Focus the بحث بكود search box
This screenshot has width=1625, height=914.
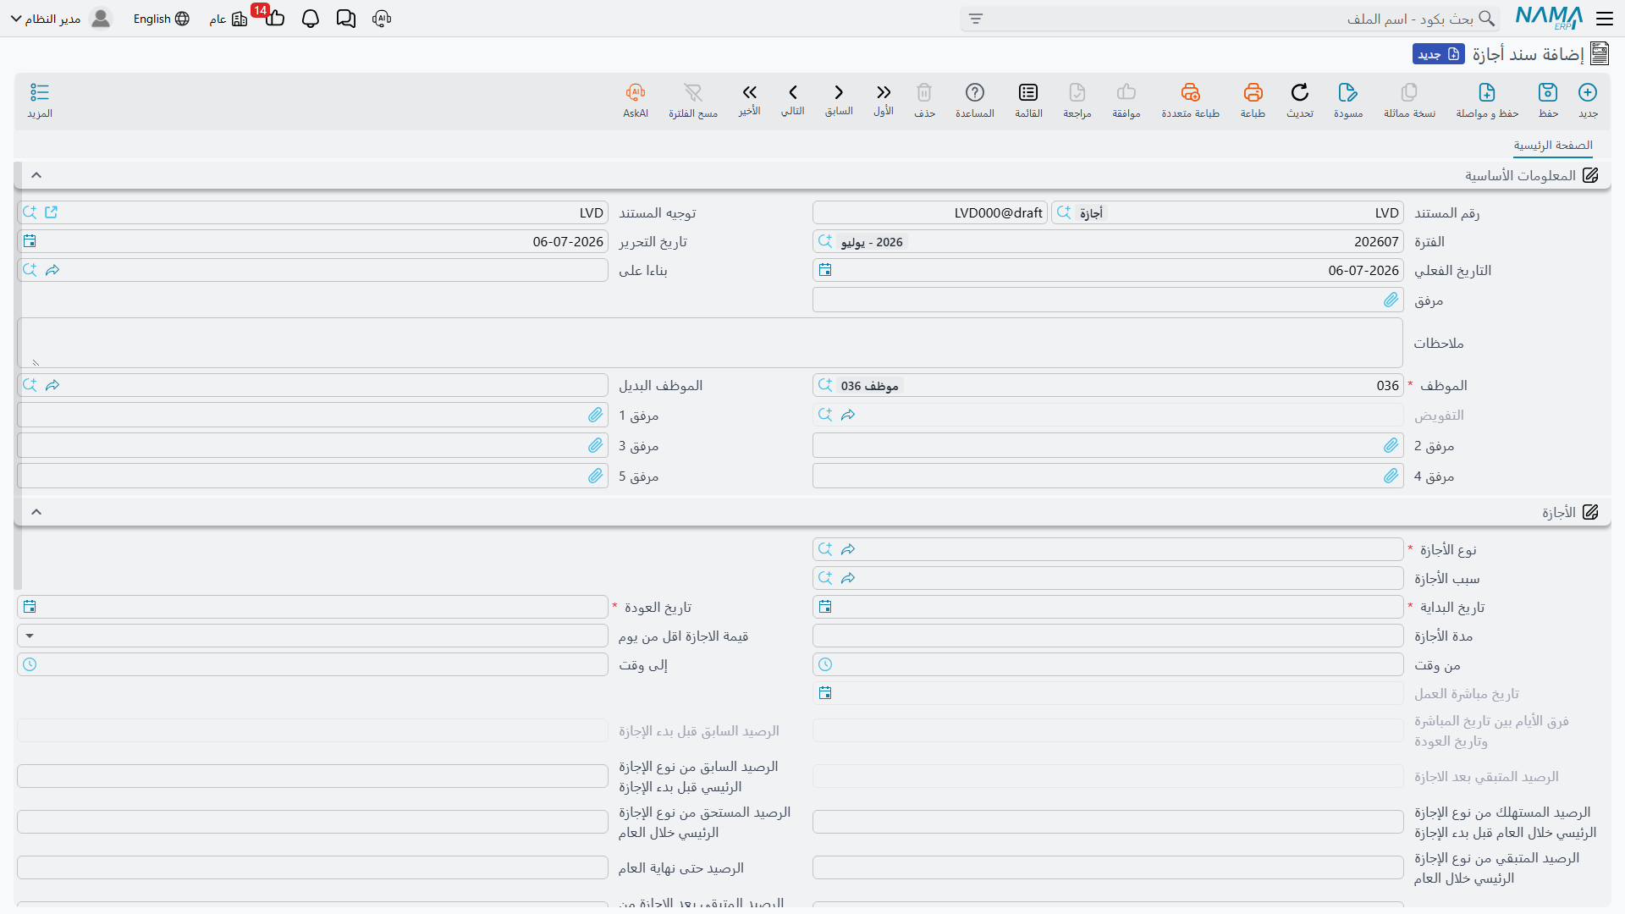1229,19
